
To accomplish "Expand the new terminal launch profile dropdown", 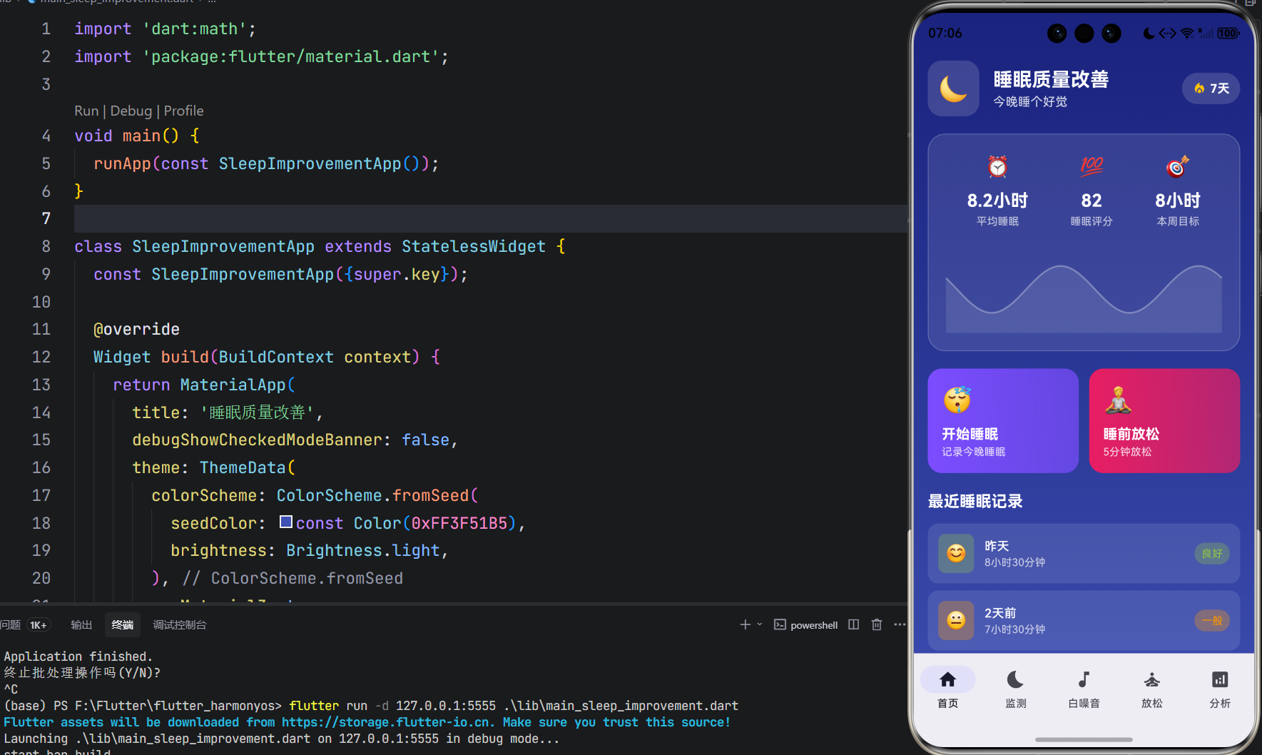I will point(760,624).
